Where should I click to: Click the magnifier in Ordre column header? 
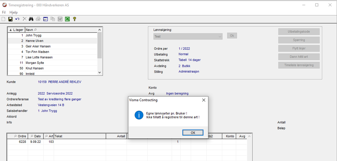[15, 136]
